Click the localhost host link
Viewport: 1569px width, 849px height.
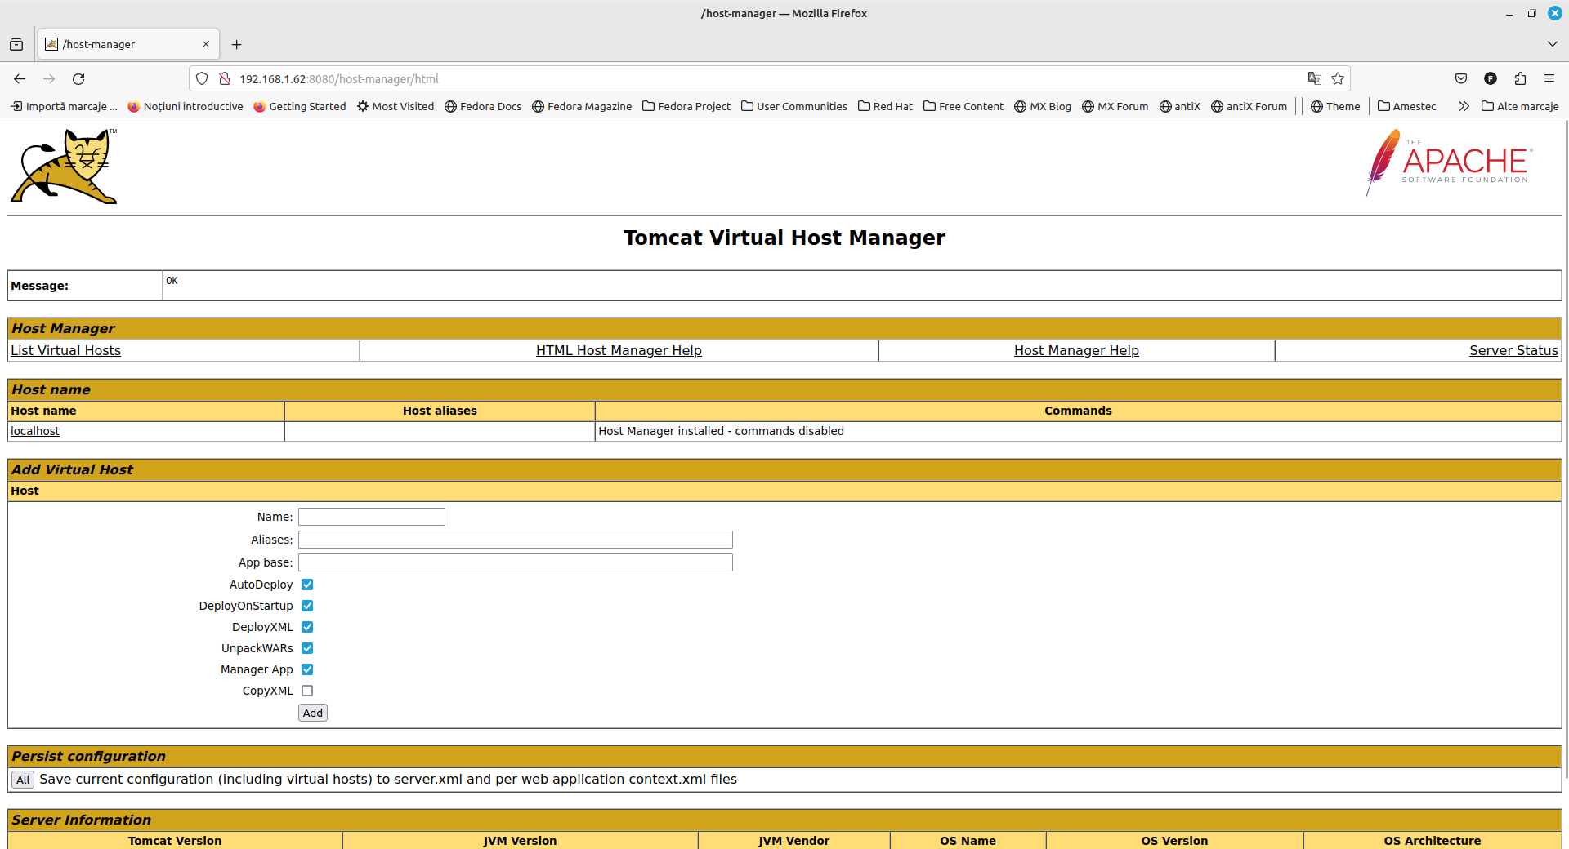click(x=35, y=431)
